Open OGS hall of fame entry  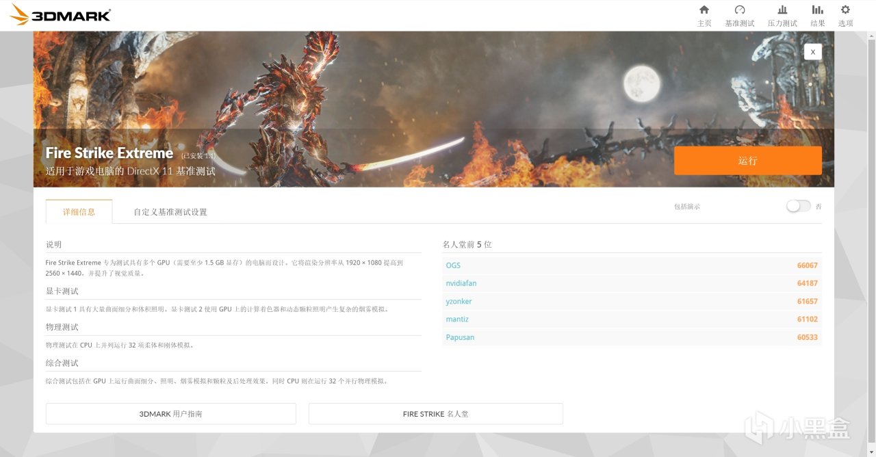point(453,265)
